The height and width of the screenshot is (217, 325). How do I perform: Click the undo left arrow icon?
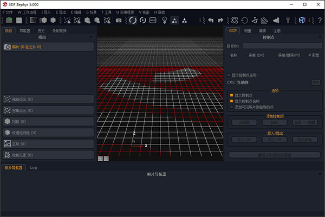211,20
